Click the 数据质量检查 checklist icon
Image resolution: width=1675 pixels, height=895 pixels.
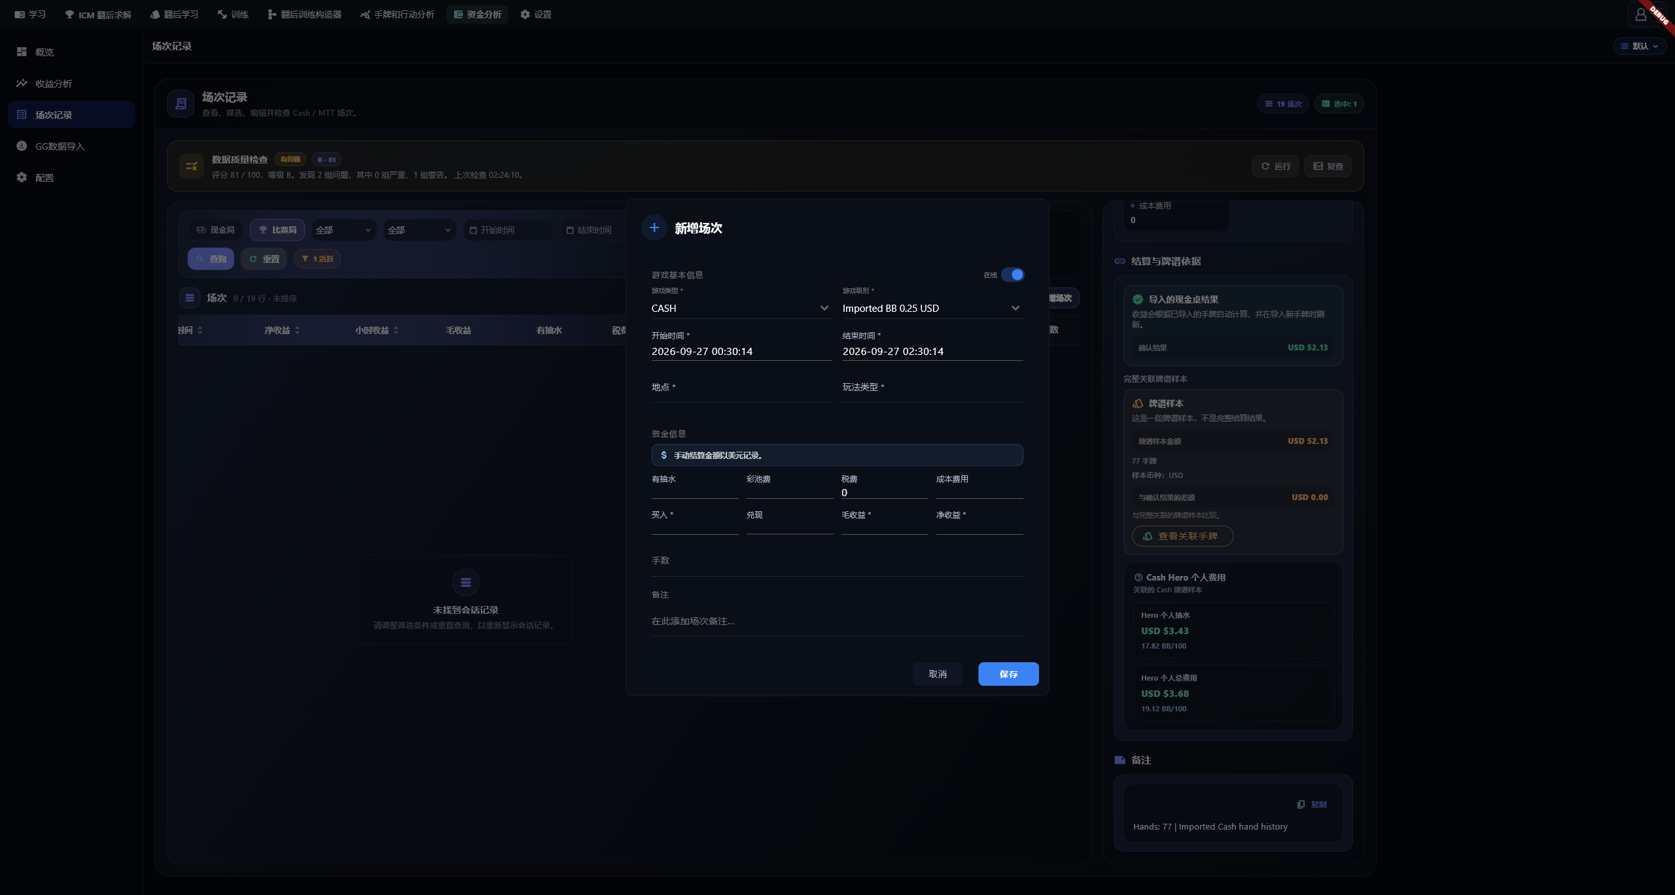[x=192, y=166]
